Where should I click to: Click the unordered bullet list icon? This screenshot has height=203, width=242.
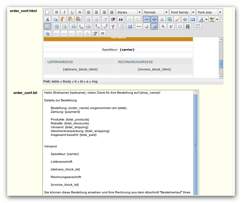pos(88,19)
